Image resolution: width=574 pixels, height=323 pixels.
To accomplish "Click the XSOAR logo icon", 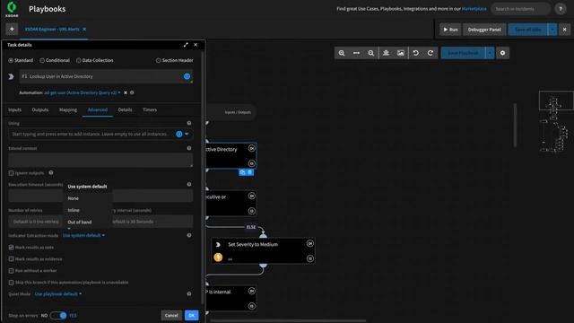I will 12,9.
